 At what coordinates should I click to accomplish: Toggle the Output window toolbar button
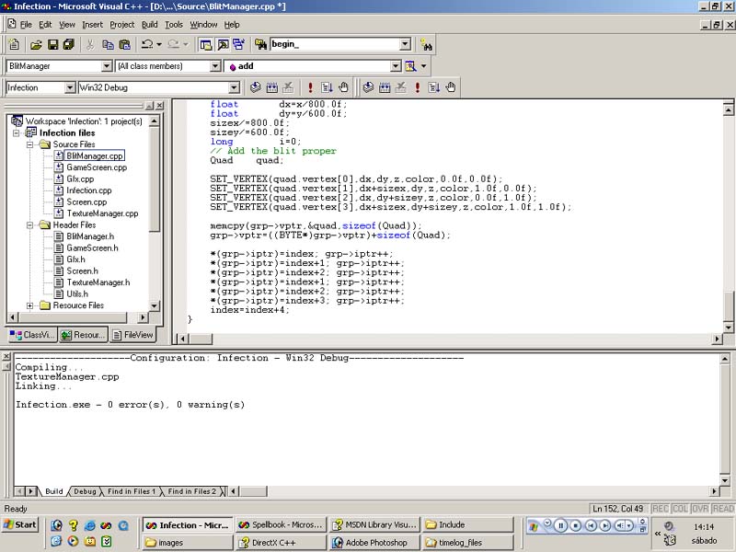(223, 44)
